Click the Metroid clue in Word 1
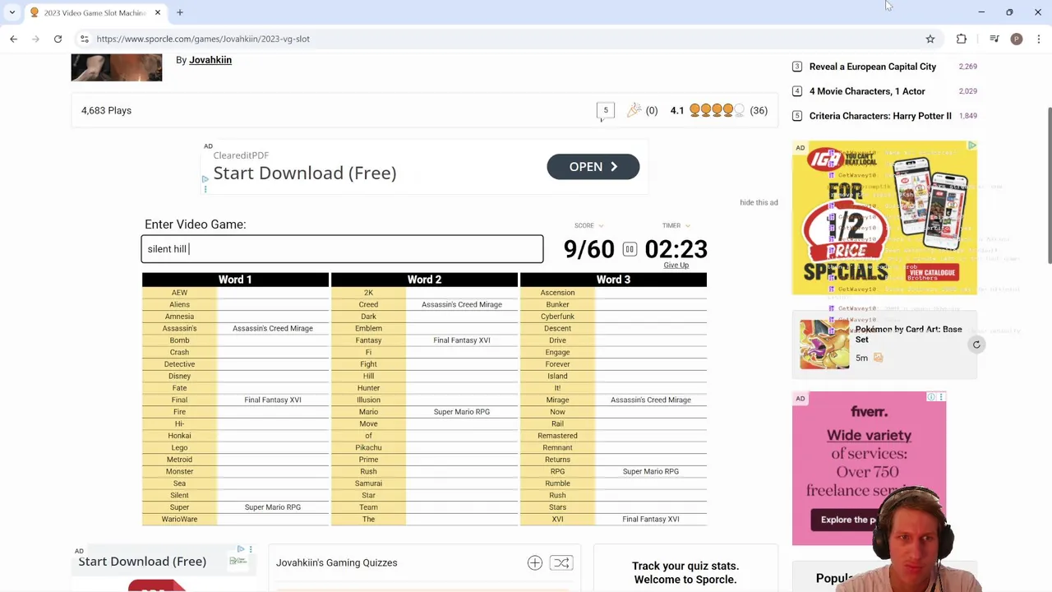The image size is (1052, 592). click(179, 460)
